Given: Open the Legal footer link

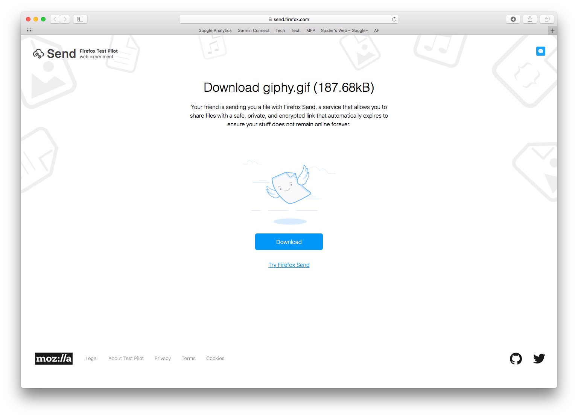Looking at the screenshot, I should point(91,359).
